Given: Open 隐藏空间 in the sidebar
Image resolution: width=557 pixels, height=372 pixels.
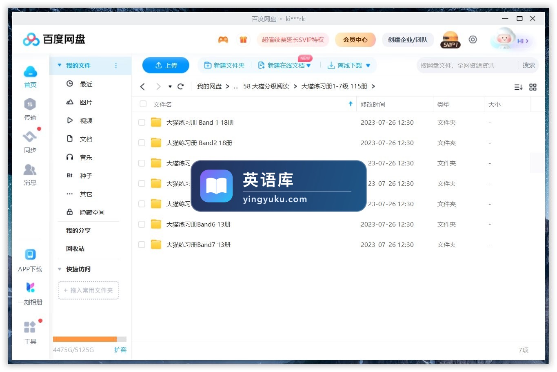Looking at the screenshot, I should (92, 212).
